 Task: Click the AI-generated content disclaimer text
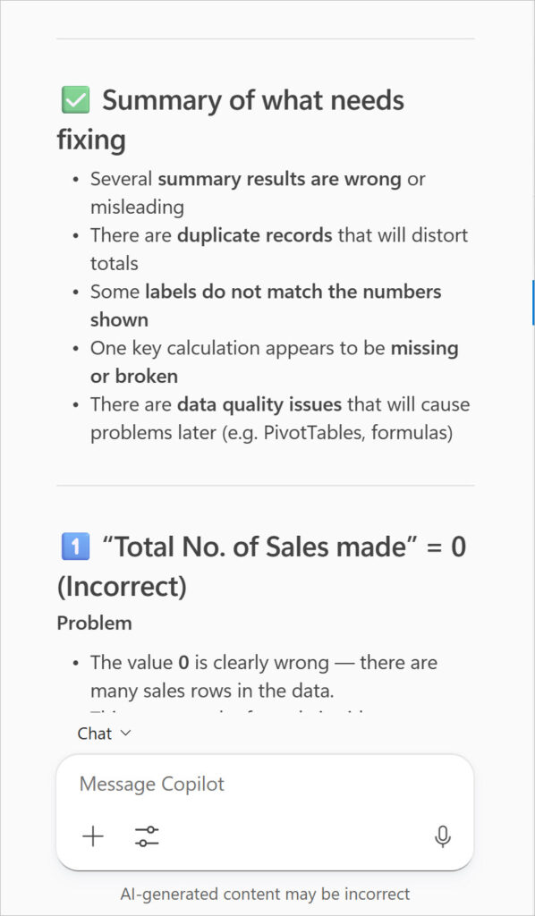267,894
